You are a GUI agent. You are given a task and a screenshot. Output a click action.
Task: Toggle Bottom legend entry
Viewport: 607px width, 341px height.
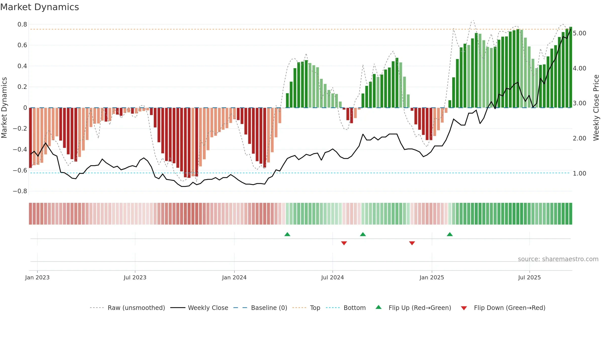click(x=346, y=308)
